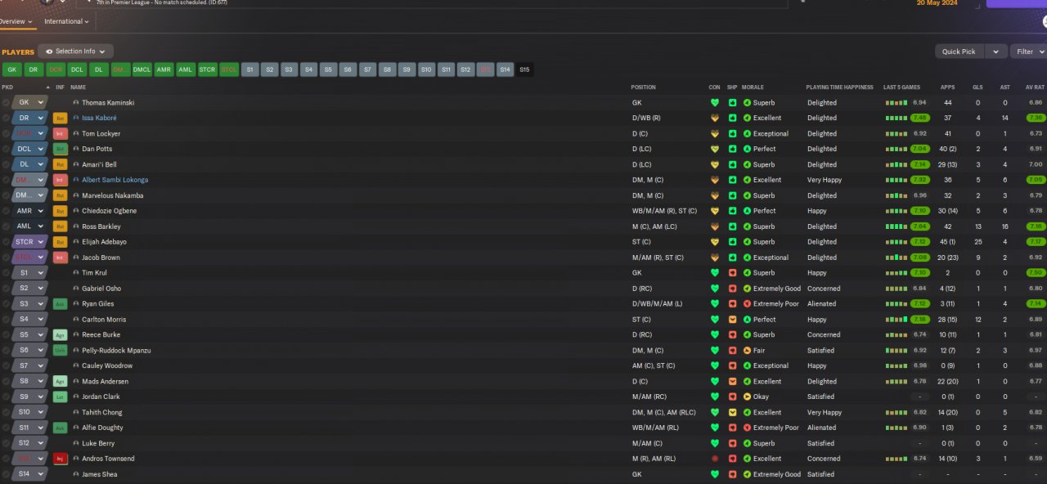
Task: Open the International tab menu
Action: click(66, 21)
